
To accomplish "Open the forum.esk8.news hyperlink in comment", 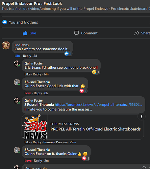I will tap(98, 105).
